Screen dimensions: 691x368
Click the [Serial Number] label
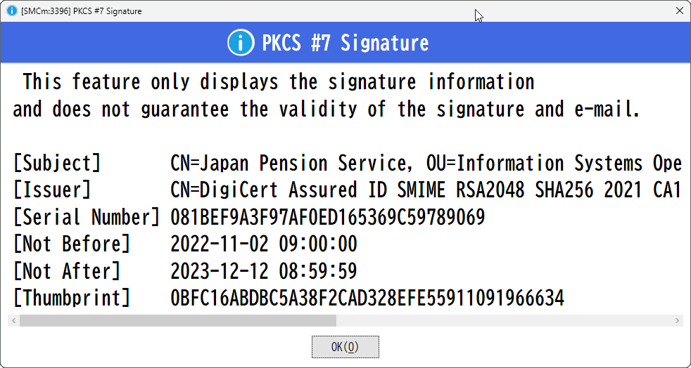[87, 217]
